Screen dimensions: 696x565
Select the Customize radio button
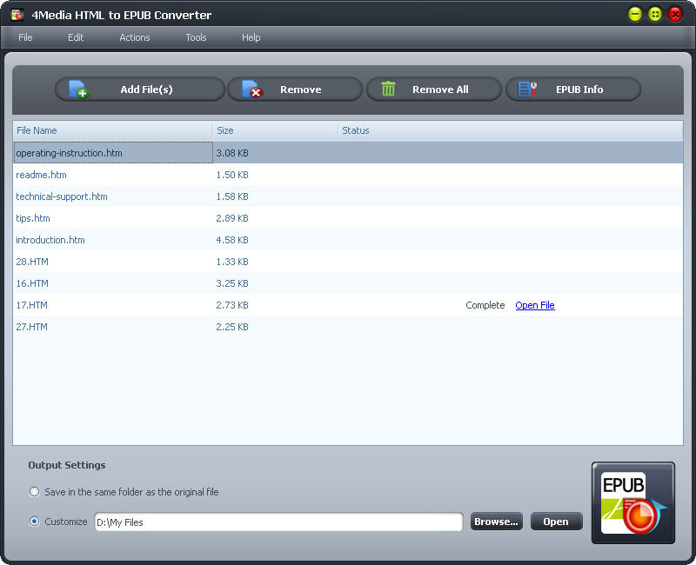pos(34,522)
